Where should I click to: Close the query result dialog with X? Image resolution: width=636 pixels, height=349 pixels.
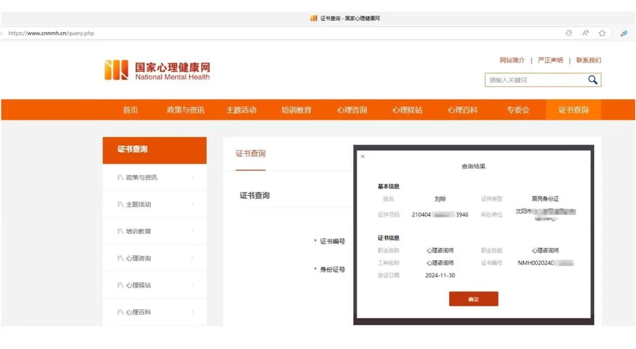tap(362, 157)
